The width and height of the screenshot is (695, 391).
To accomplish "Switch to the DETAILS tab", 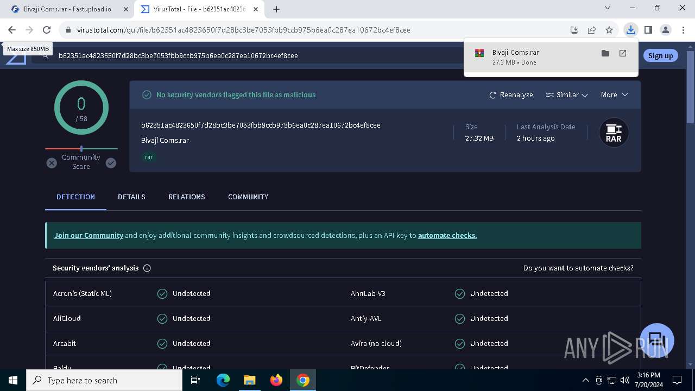I will [131, 197].
